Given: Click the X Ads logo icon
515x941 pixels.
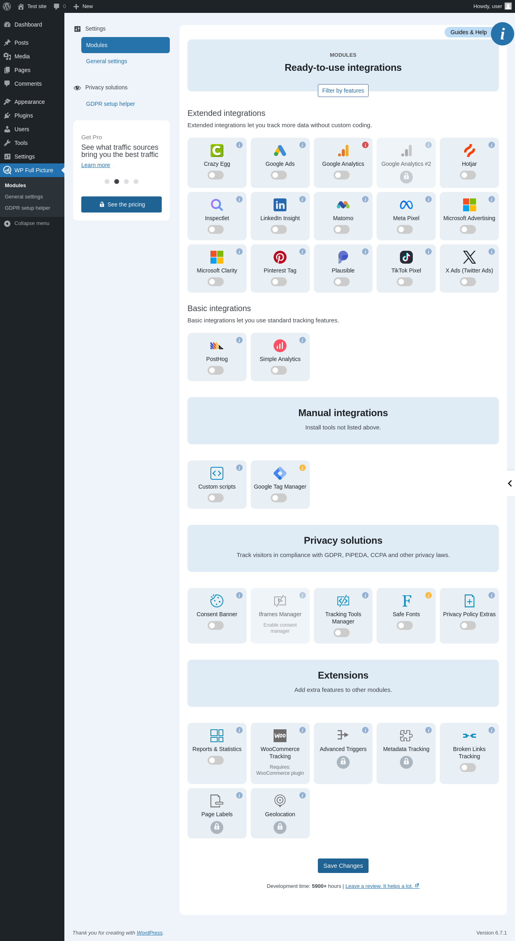Looking at the screenshot, I should (469, 257).
